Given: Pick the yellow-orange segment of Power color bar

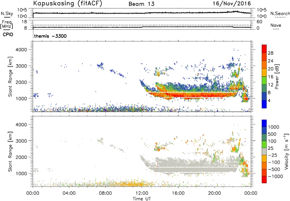Looking at the screenshot, I should (264, 72).
